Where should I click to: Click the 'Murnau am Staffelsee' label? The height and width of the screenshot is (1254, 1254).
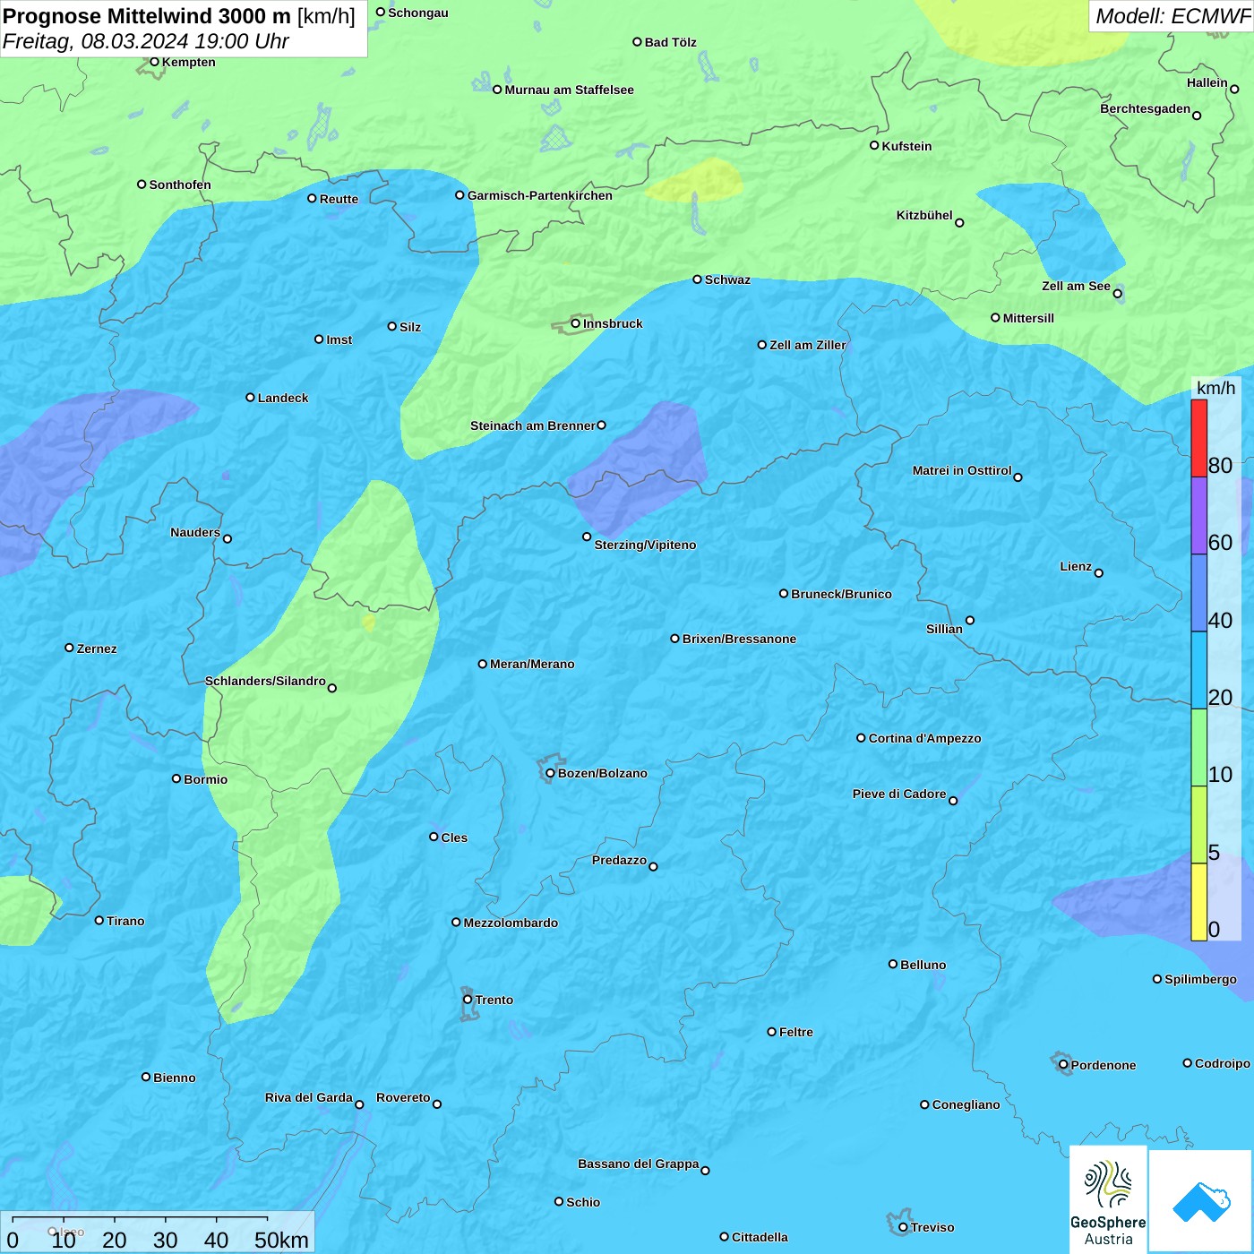(x=569, y=90)
